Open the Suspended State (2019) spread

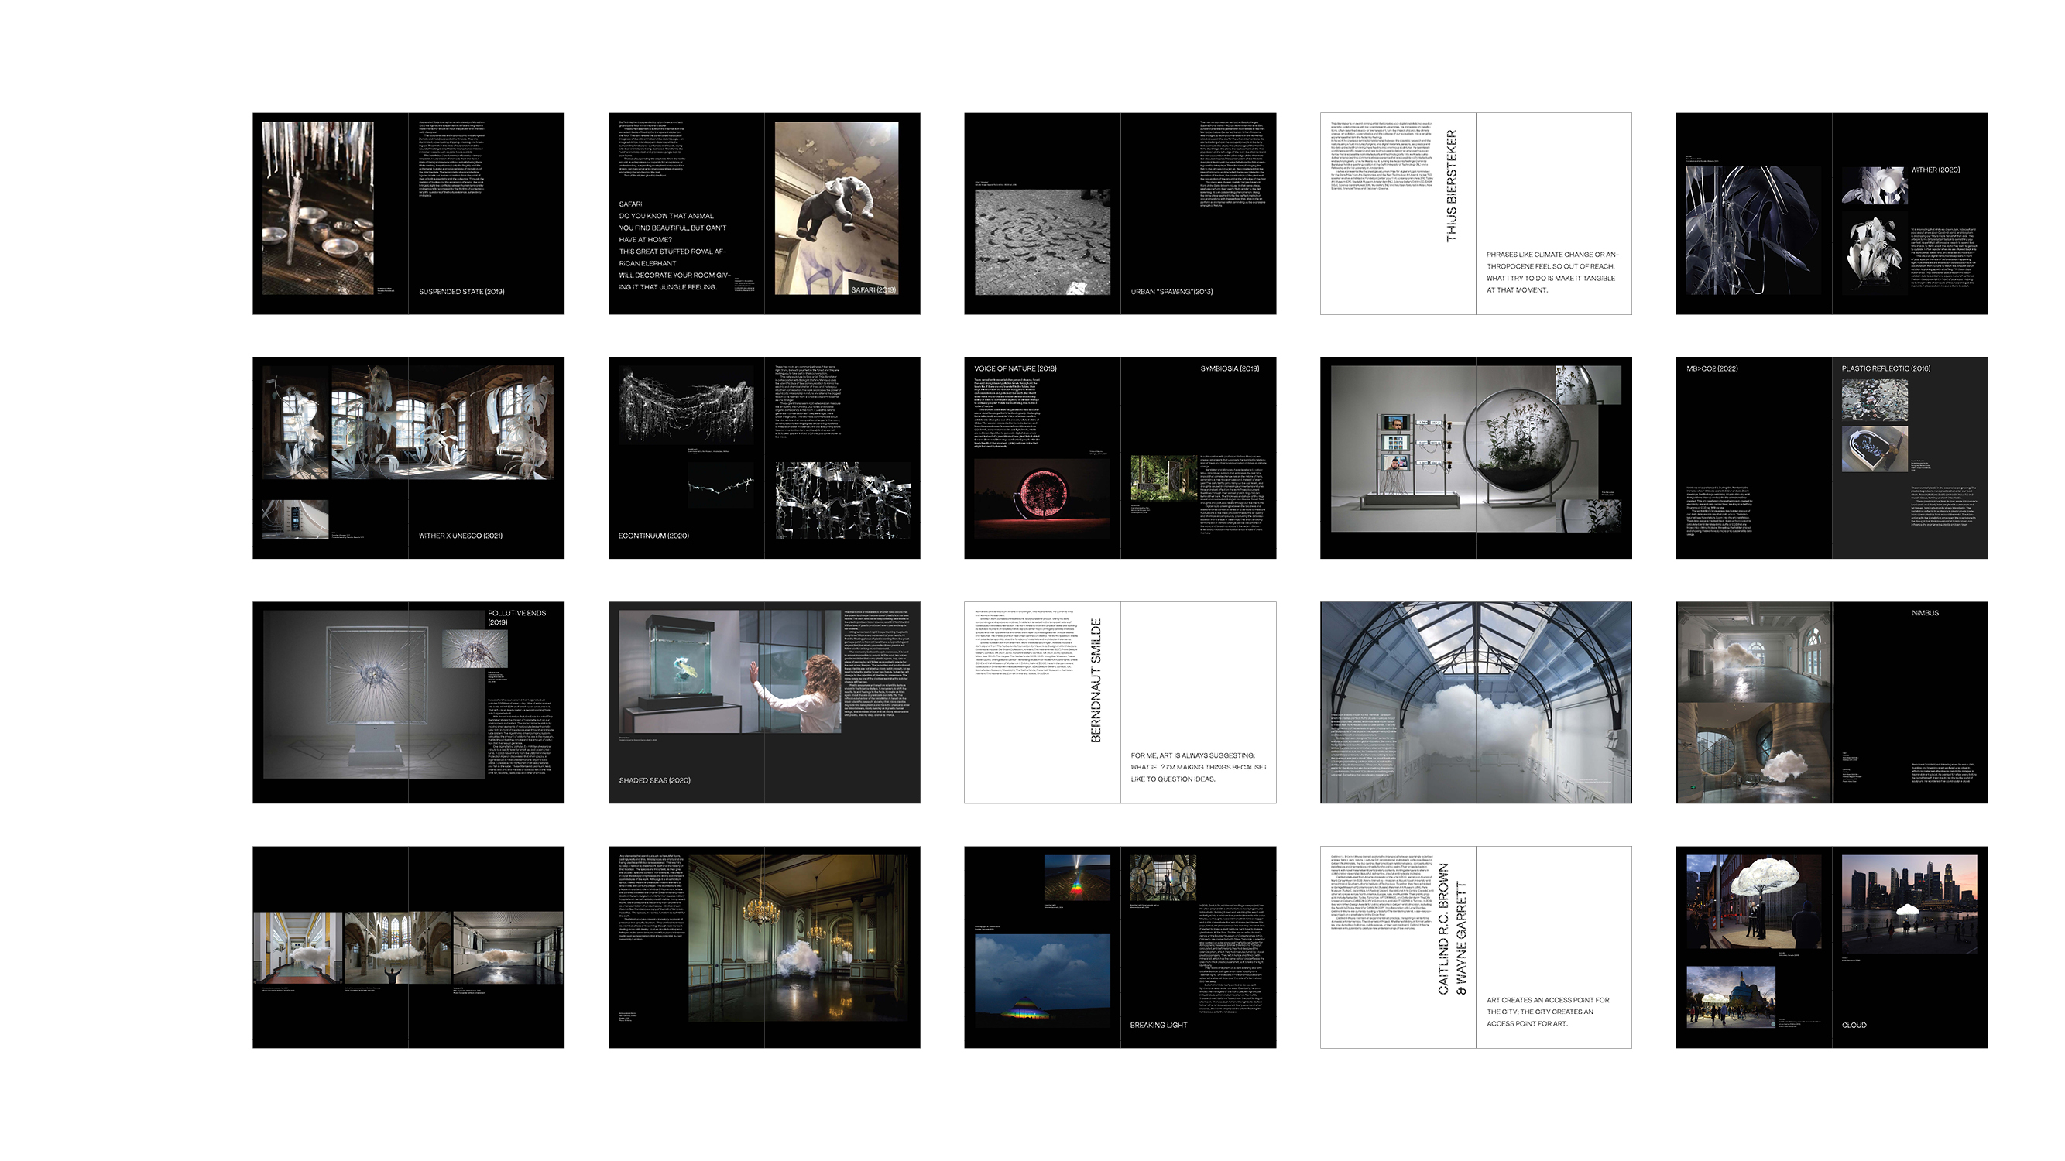(408, 213)
